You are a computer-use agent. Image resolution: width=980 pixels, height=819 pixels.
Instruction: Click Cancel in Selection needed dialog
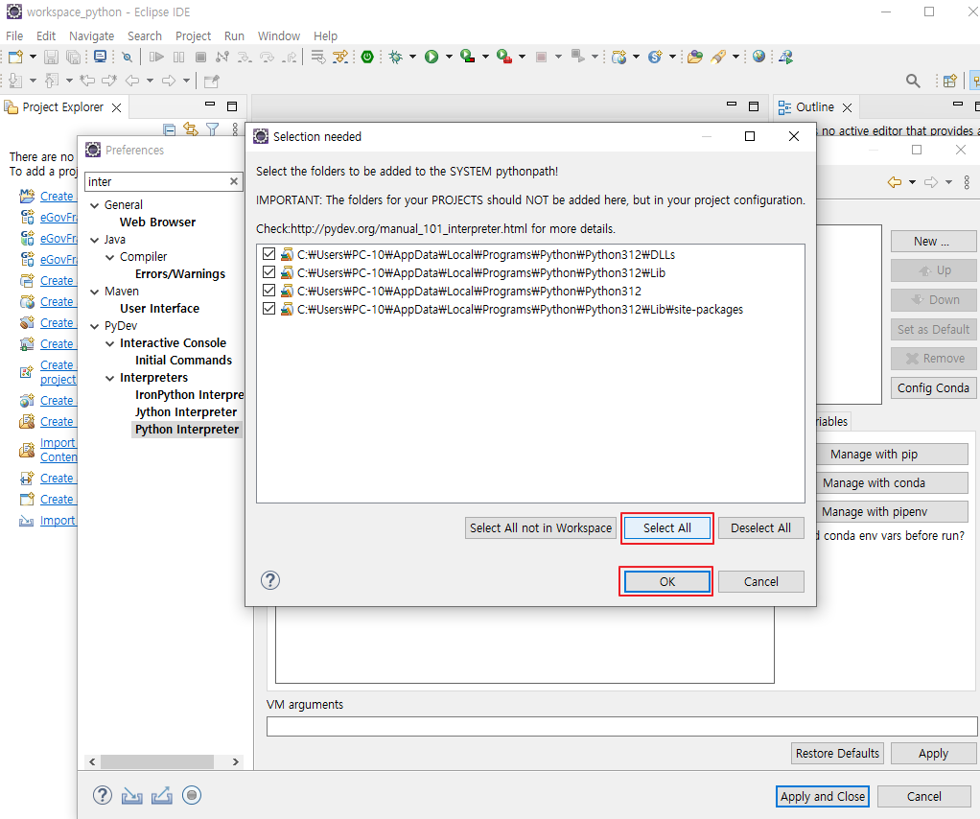coord(760,581)
